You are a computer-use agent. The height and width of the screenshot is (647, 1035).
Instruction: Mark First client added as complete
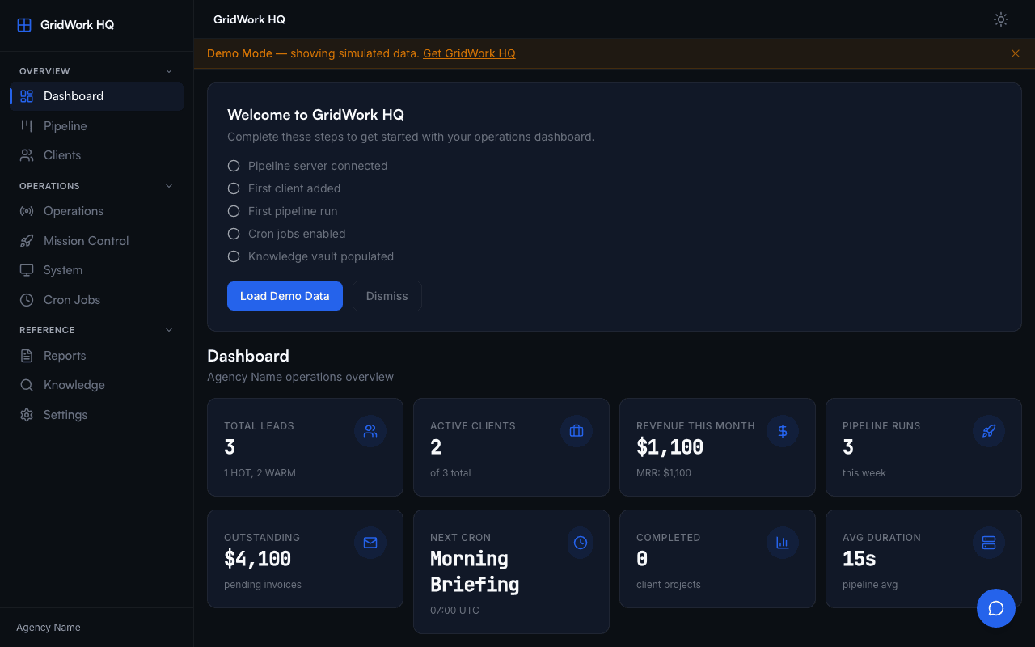pyautogui.click(x=234, y=188)
